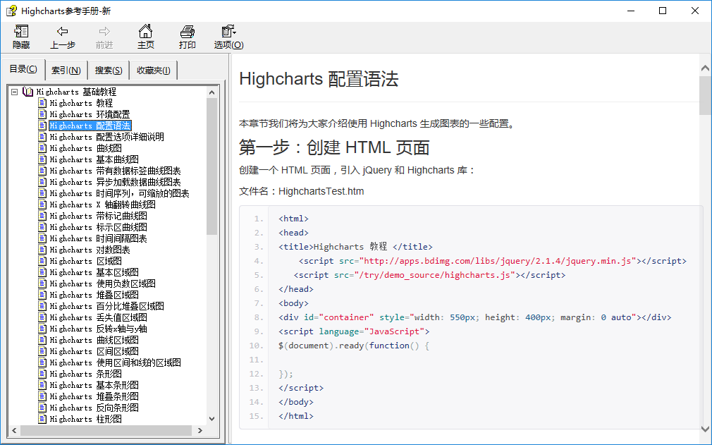Click page icon beside Highcharts 柱形图
The height and width of the screenshot is (445, 712).
[x=42, y=419]
